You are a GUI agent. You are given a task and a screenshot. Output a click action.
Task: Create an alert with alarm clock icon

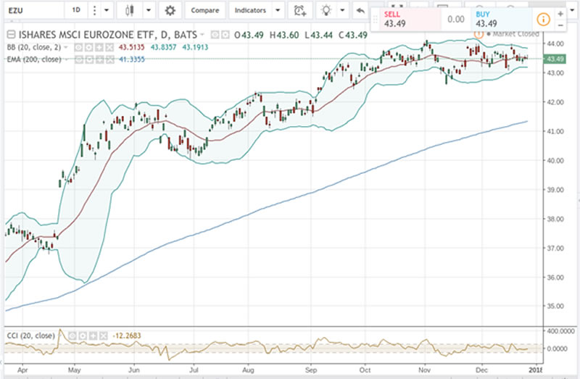(299, 11)
